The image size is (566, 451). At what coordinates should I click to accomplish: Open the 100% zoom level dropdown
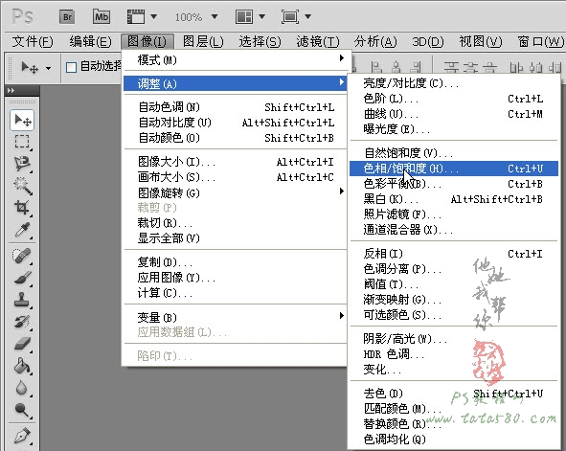click(215, 16)
